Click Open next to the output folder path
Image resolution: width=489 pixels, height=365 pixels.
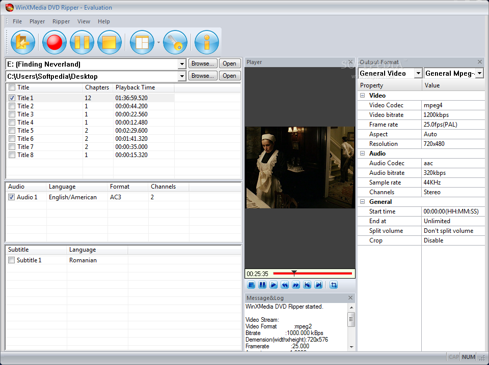230,76
